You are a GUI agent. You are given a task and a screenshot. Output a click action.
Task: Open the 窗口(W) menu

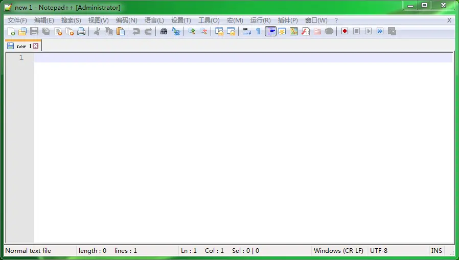click(316, 20)
